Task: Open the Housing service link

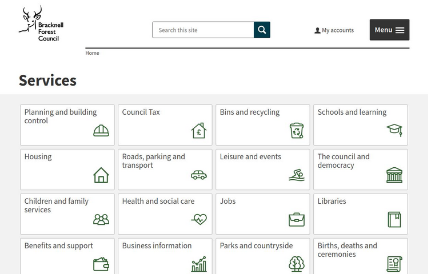Action: click(38, 156)
